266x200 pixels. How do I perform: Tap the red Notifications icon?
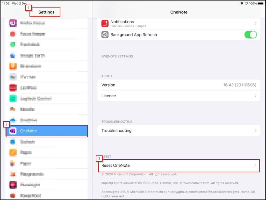[x=105, y=23]
